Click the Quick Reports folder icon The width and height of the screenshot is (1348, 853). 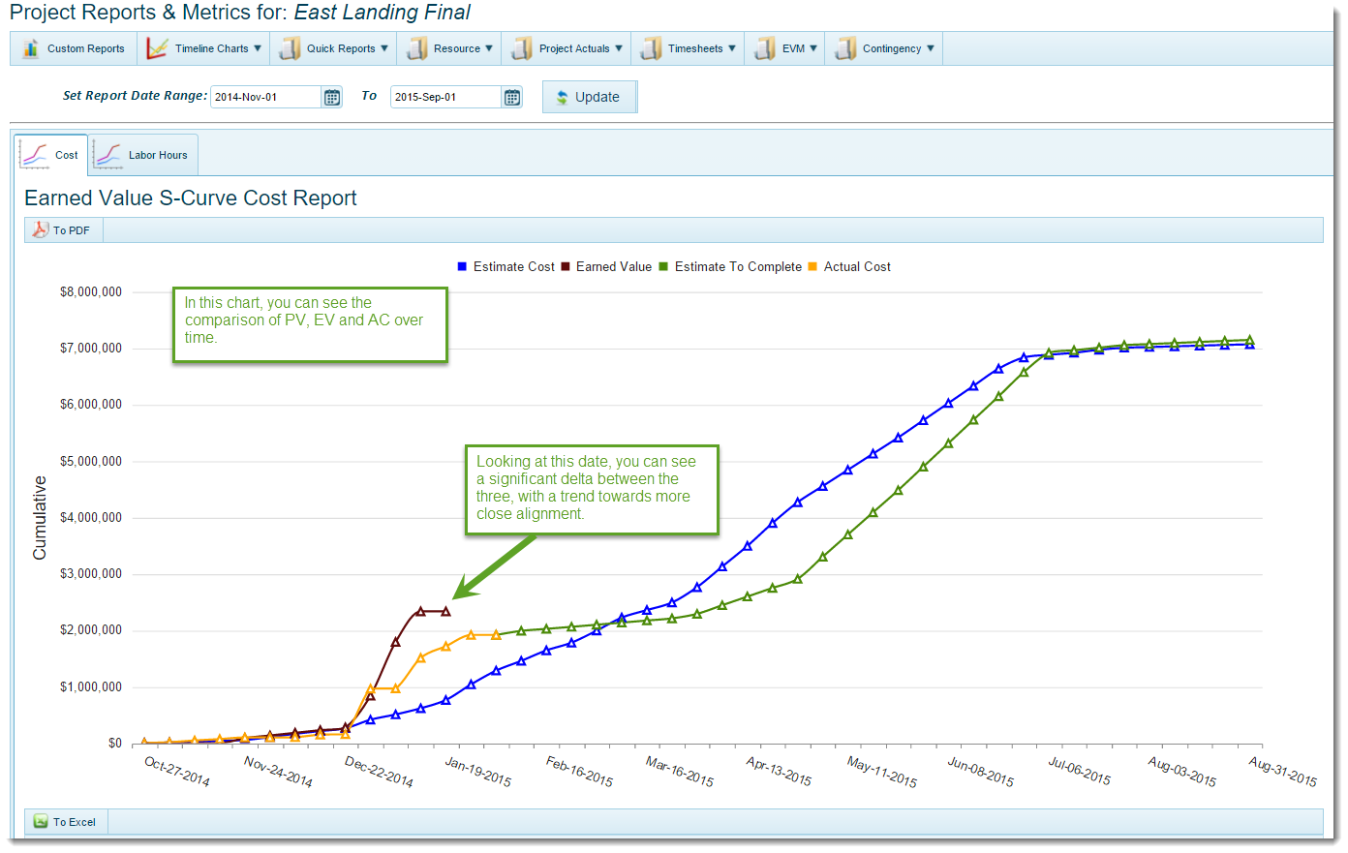(290, 48)
